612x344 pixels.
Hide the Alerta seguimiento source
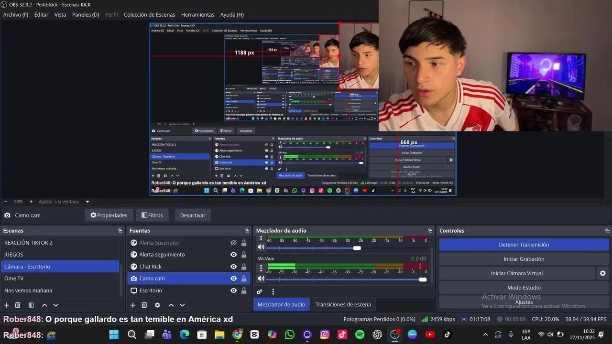coord(233,255)
